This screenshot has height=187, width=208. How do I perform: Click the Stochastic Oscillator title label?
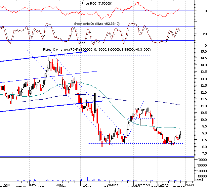coord(97,24)
